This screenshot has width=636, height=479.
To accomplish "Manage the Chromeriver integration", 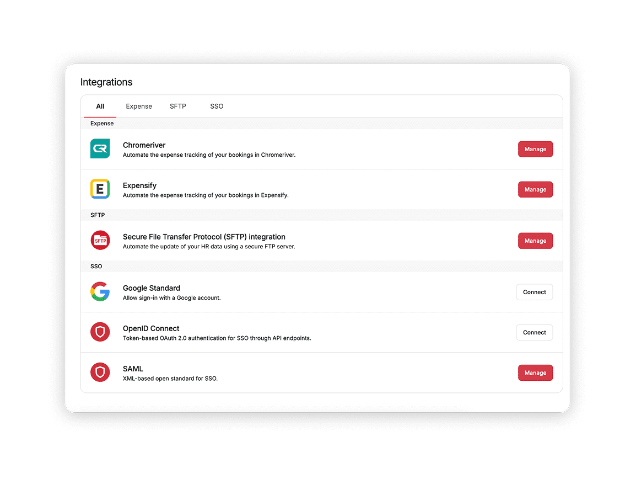I will tap(535, 149).
